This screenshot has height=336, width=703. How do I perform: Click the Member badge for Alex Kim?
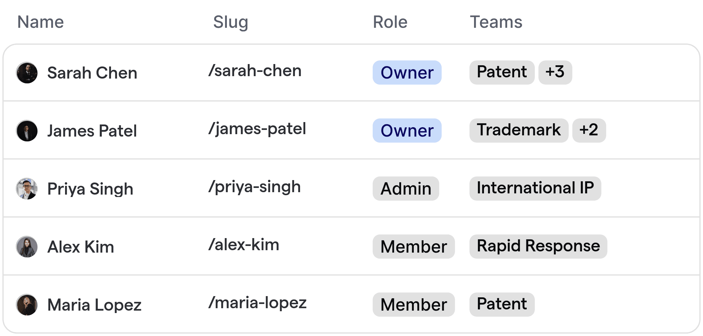(413, 247)
